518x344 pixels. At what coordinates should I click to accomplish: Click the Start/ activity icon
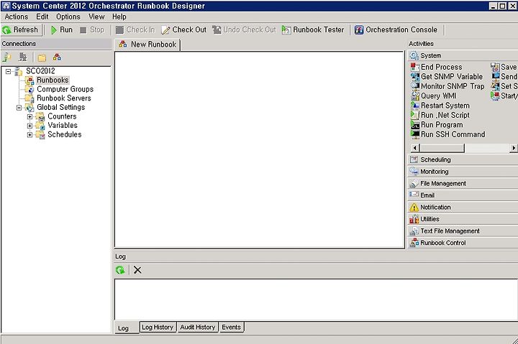coord(495,96)
